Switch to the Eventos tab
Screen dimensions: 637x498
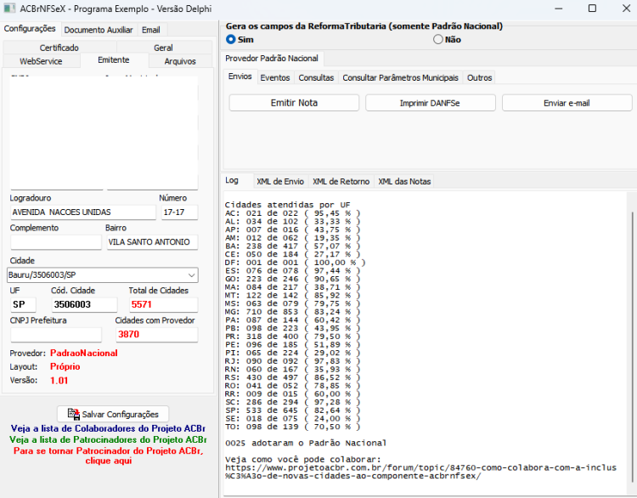(275, 77)
